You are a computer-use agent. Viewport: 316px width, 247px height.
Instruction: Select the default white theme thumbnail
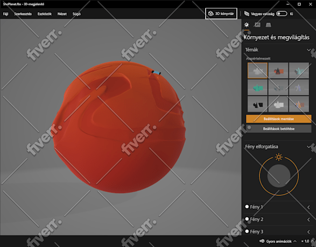click(257, 70)
